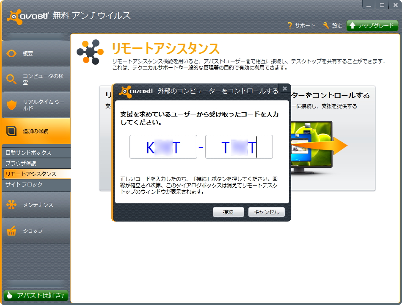Screen dimensions: 402x305
Task: Cancel the dialog with キャンセル
Action: [x=267, y=212]
